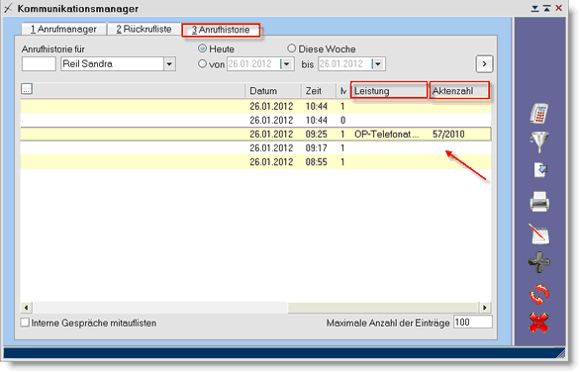Click the Leistung column header

(389, 90)
